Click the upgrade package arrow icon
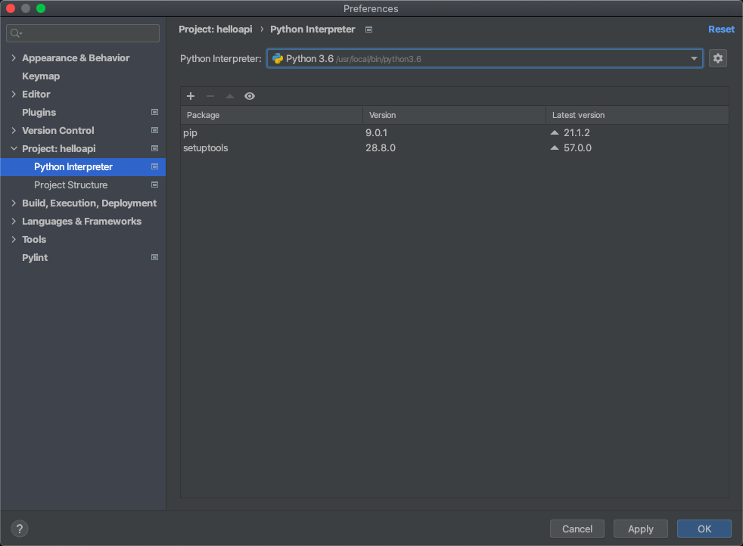The width and height of the screenshot is (743, 546). point(230,96)
